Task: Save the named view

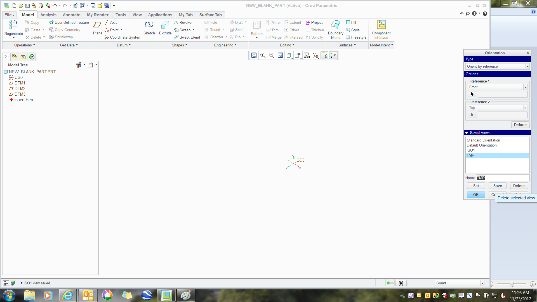Action: tap(498, 186)
